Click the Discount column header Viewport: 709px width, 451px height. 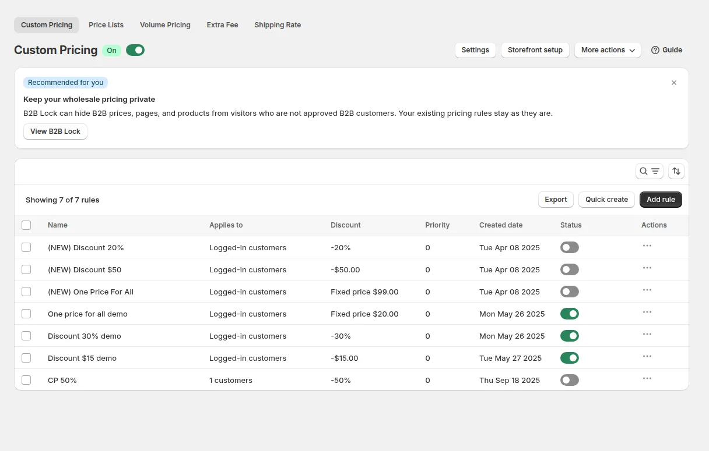click(346, 225)
